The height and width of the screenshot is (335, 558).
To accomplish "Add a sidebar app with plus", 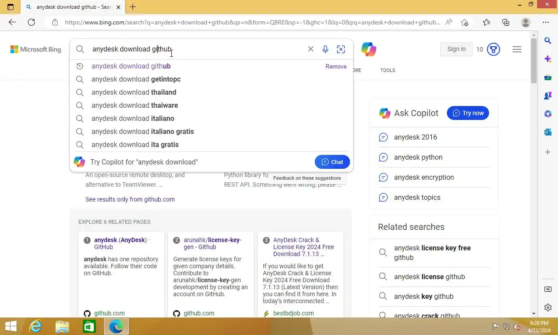I will pos(548,152).
